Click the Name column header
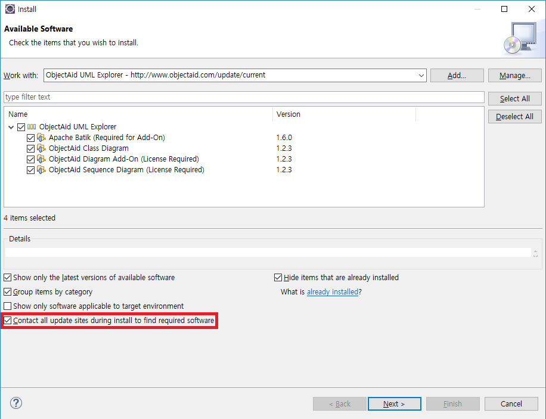Screen dimensions: 546x419 (139, 114)
